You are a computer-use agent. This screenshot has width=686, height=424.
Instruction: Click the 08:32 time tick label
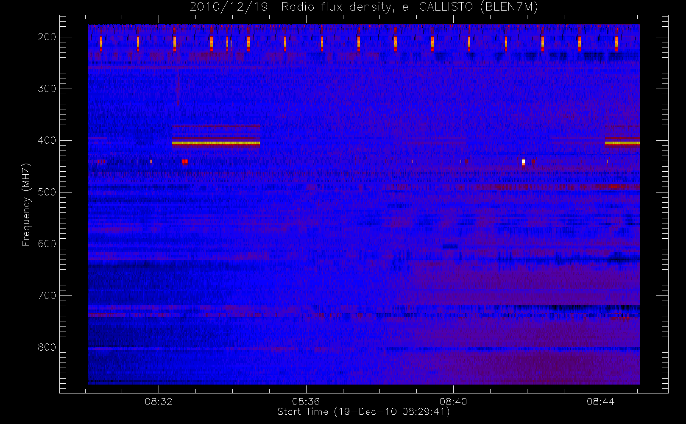pos(159,402)
